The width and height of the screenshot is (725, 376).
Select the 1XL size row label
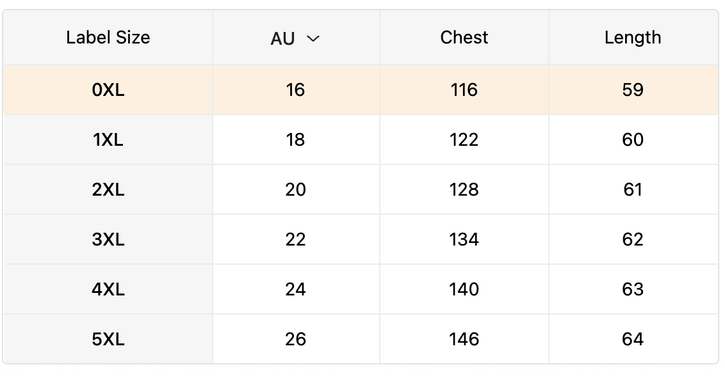[x=108, y=140]
